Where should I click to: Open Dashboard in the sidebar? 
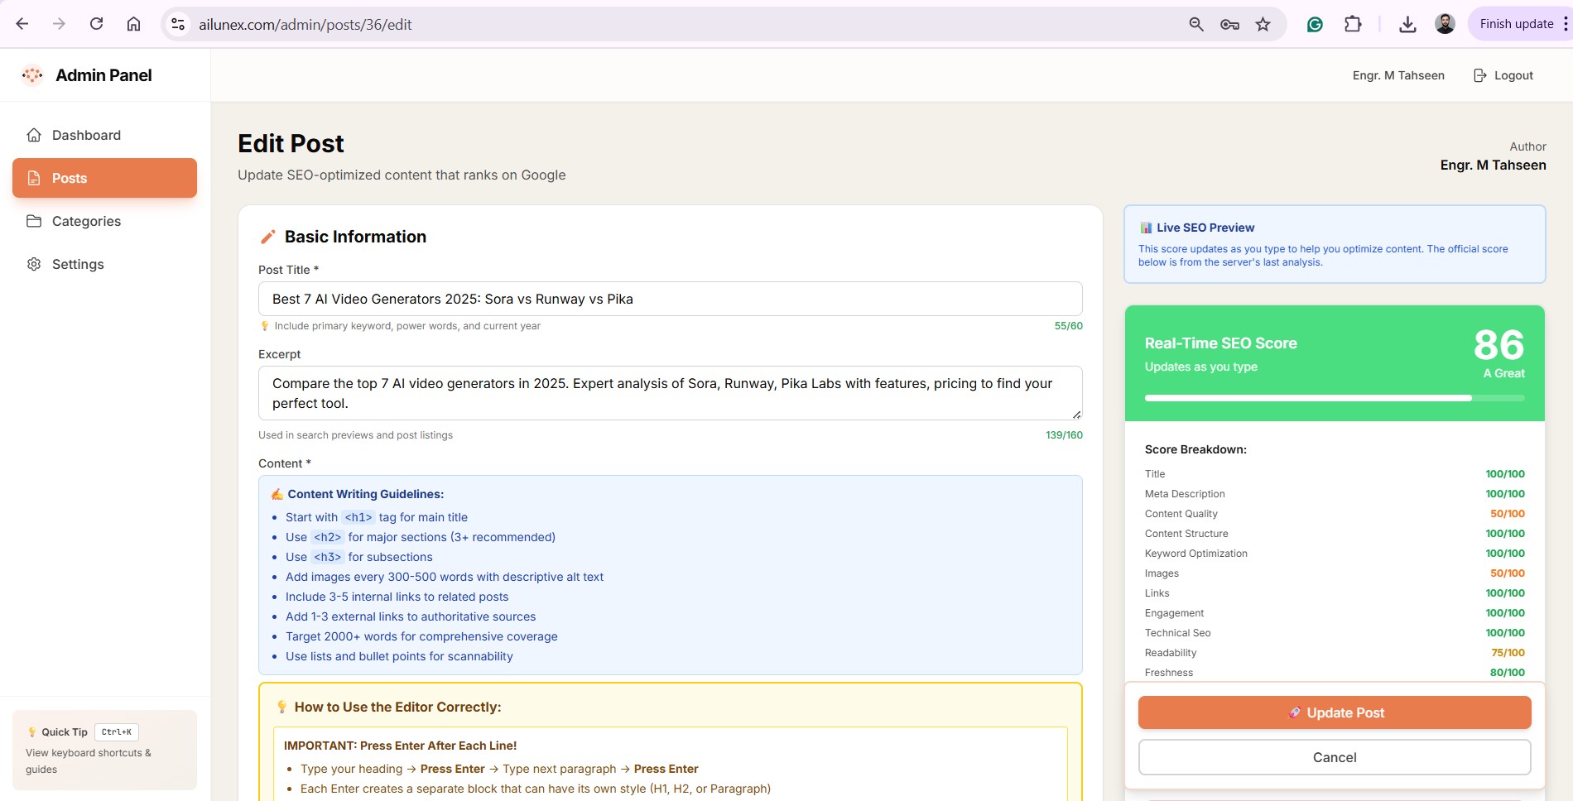click(86, 135)
